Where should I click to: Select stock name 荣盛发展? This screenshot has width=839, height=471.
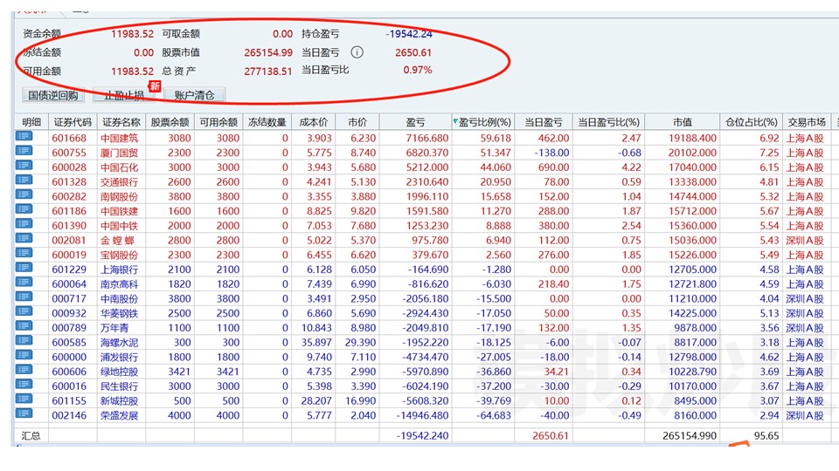120,415
